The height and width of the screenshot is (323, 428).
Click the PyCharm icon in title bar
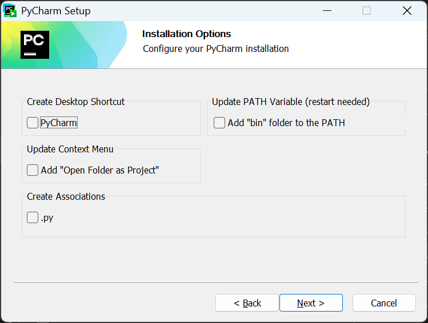pos(10,10)
